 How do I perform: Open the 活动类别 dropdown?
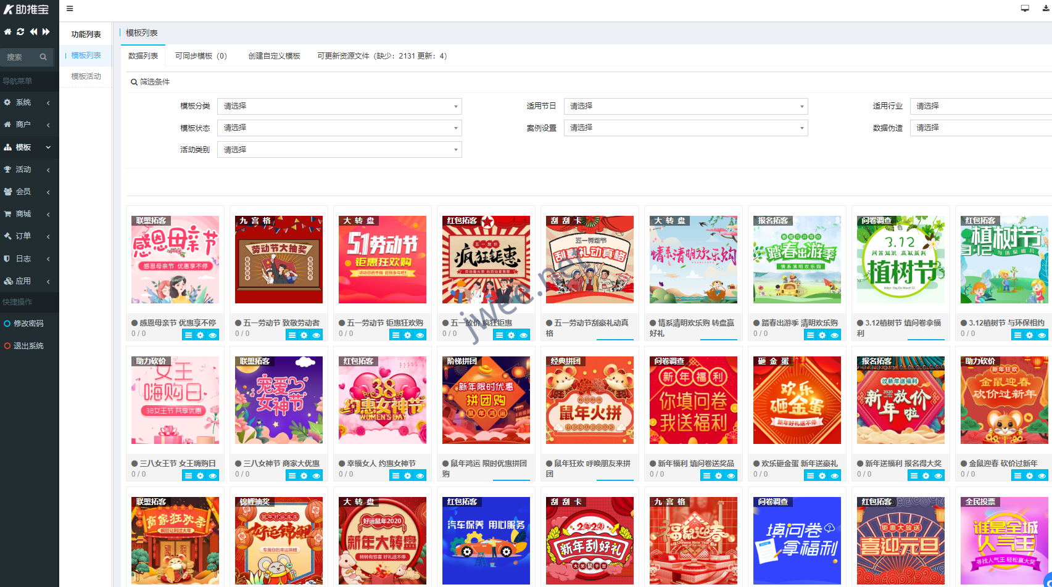pyautogui.click(x=339, y=150)
